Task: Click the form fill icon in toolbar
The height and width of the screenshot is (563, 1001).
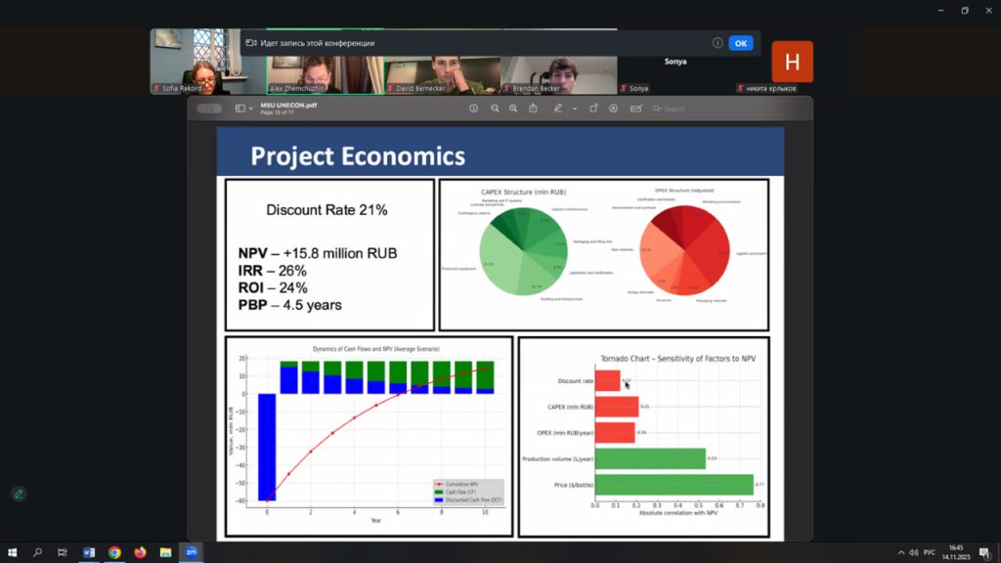Action: 635,108
